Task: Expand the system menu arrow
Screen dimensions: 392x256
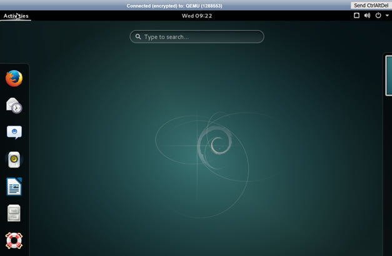Action: pos(387,16)
